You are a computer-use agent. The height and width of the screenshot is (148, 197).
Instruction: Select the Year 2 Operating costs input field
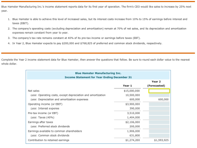click(x=159, y=95)
